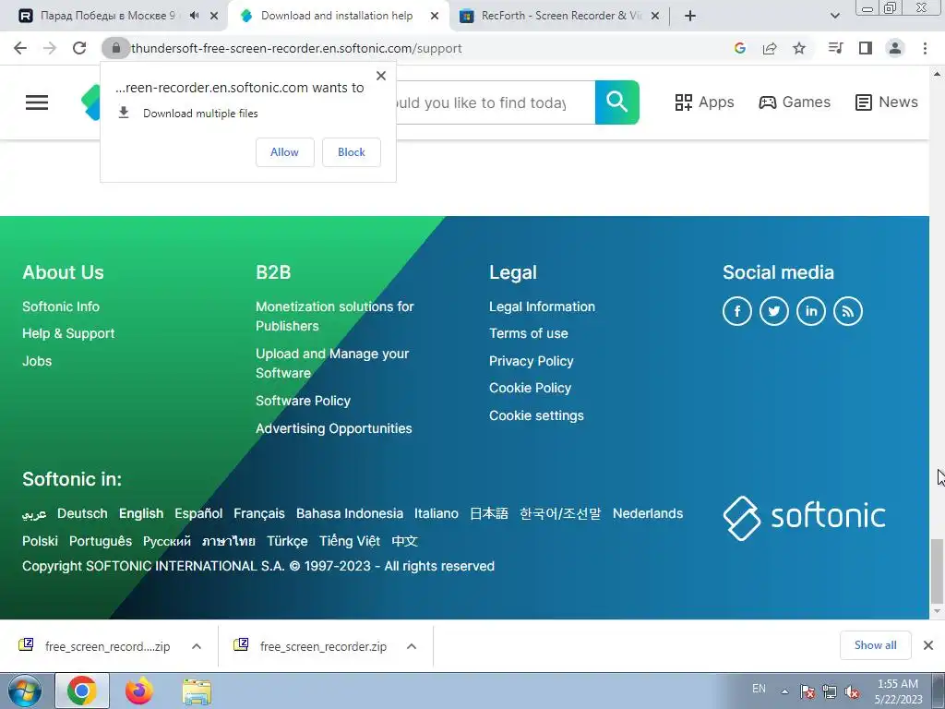Click the lock site info icon
Screen dimensions: 945x709
point(115,48)
